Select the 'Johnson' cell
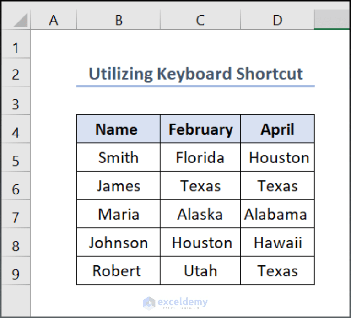 click(119, 242)
